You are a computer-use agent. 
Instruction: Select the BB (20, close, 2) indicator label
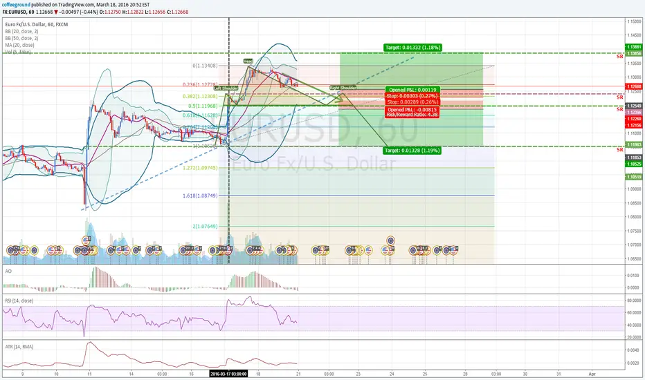point(22,32)
